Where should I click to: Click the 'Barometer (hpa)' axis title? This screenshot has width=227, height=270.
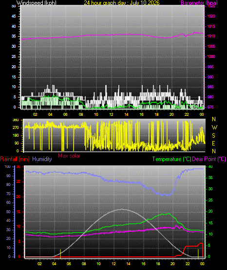(x=199, y=3)
